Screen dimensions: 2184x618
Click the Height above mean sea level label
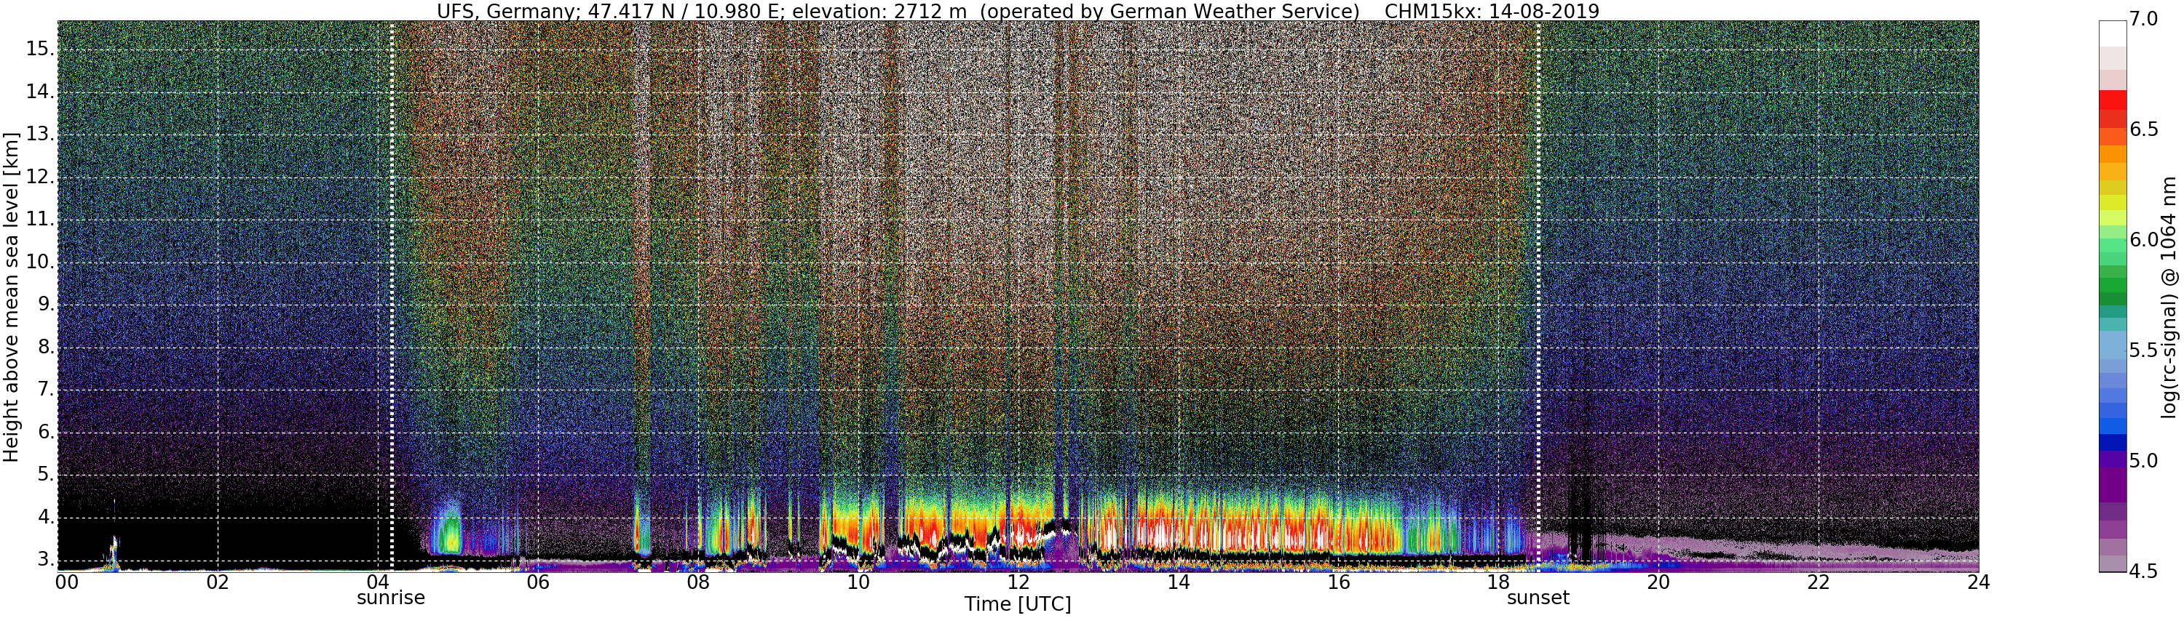tap(11, 297)
